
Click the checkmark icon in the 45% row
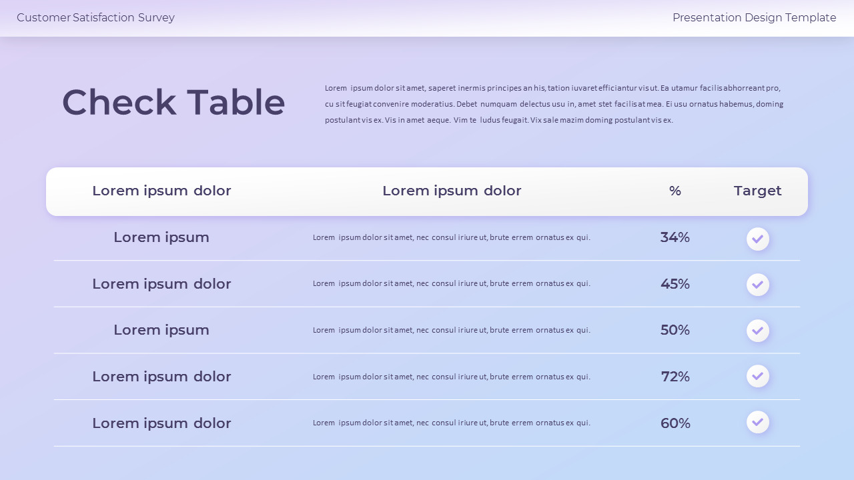tap(757, 285)
